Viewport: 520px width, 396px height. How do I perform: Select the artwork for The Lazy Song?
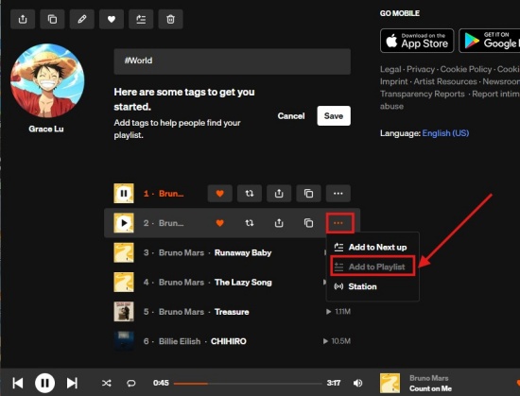click(x=124, y=282)
